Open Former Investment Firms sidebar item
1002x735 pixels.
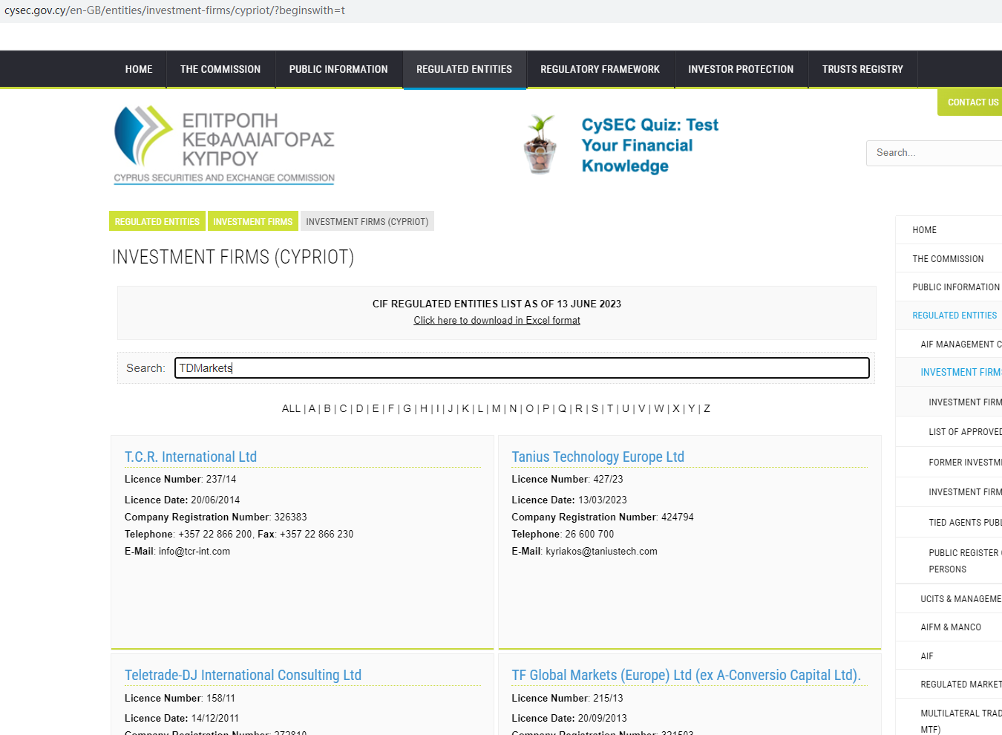click(x=965, y=462)
